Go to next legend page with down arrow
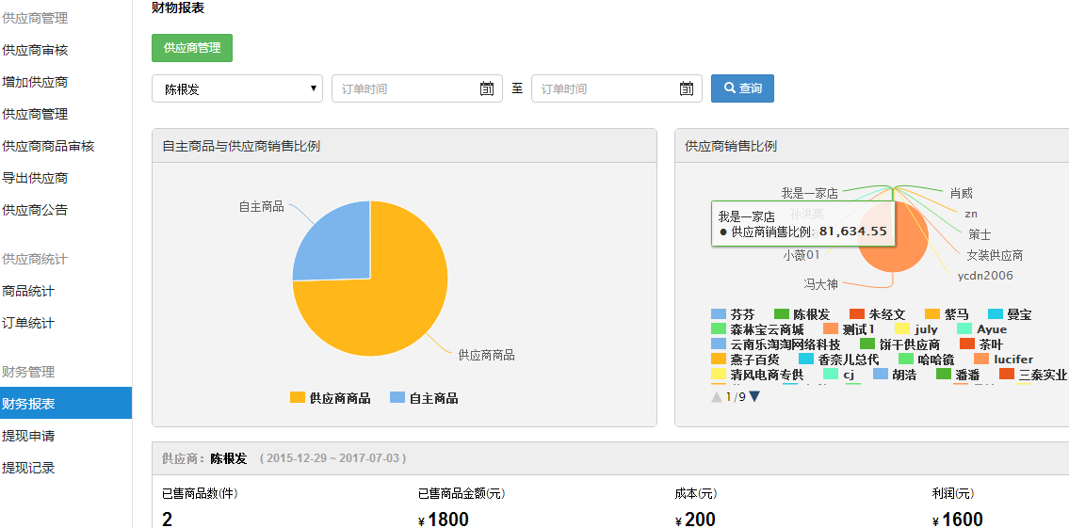 click(754, 396)
